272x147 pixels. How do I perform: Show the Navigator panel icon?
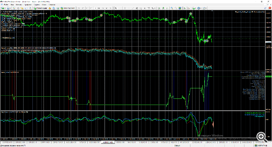point(22,8)
